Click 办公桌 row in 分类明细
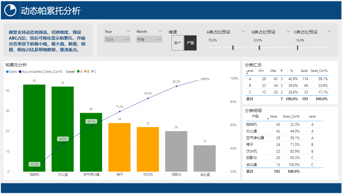The image size is (342, 194). pos(284,131)
